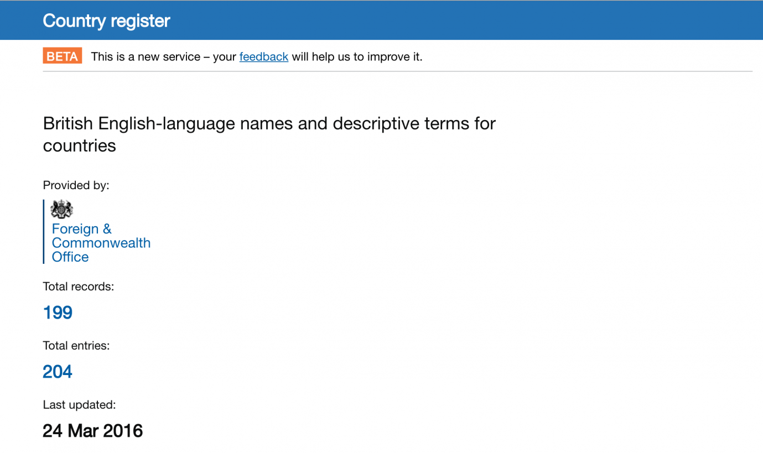763x453 pixels.
Task: Select the '24 Mar 2016' last updated date
Action: [93, 431]
